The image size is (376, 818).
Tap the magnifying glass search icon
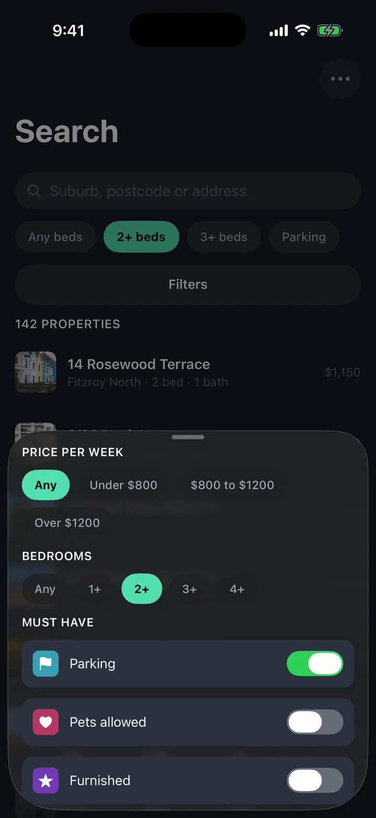click(x=34, y=191)
